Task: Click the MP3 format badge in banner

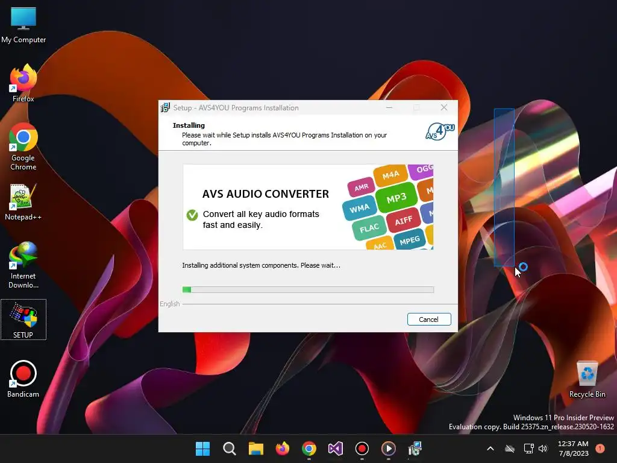Action: point(396,198)
